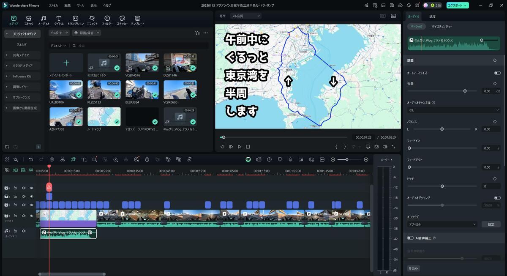The image size is (507, 276).
Task: Open the ステッカー stickers panel
Action: pyautogui.click(x=122, y=21)
